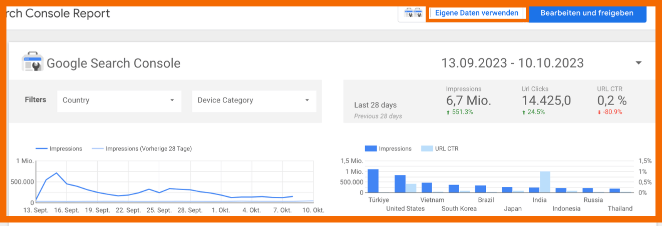Viewport: 662px width, 226px height.
Task: Click the Eigene Daten verwenden button
Action: pos(476,13)
